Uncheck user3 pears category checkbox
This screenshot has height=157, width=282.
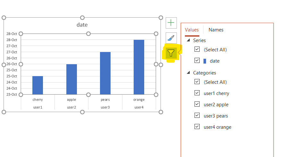(197, 115)
